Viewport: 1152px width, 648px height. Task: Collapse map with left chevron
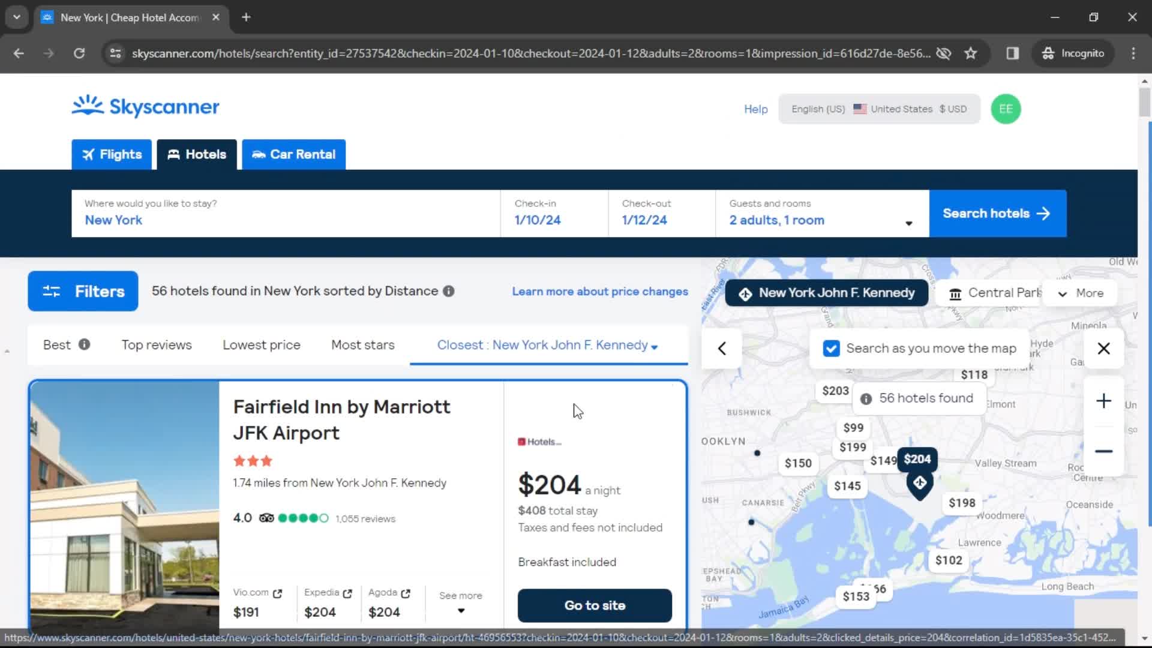point(722,349)
